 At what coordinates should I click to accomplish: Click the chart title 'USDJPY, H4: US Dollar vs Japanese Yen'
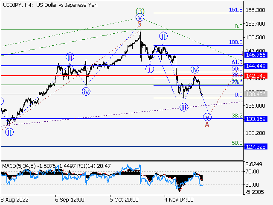(50, 5)
